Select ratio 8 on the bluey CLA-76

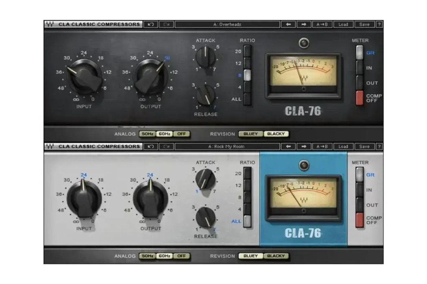coord(247,197)
